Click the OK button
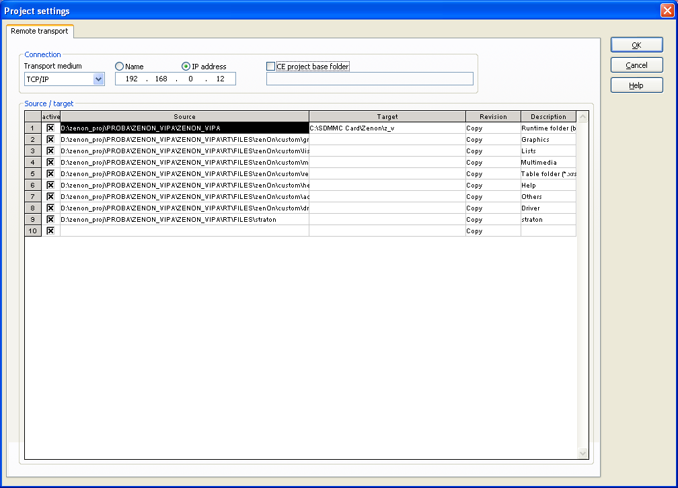Image resolution: width=678 pixels, height=488 pixels. tap(636, 45)
